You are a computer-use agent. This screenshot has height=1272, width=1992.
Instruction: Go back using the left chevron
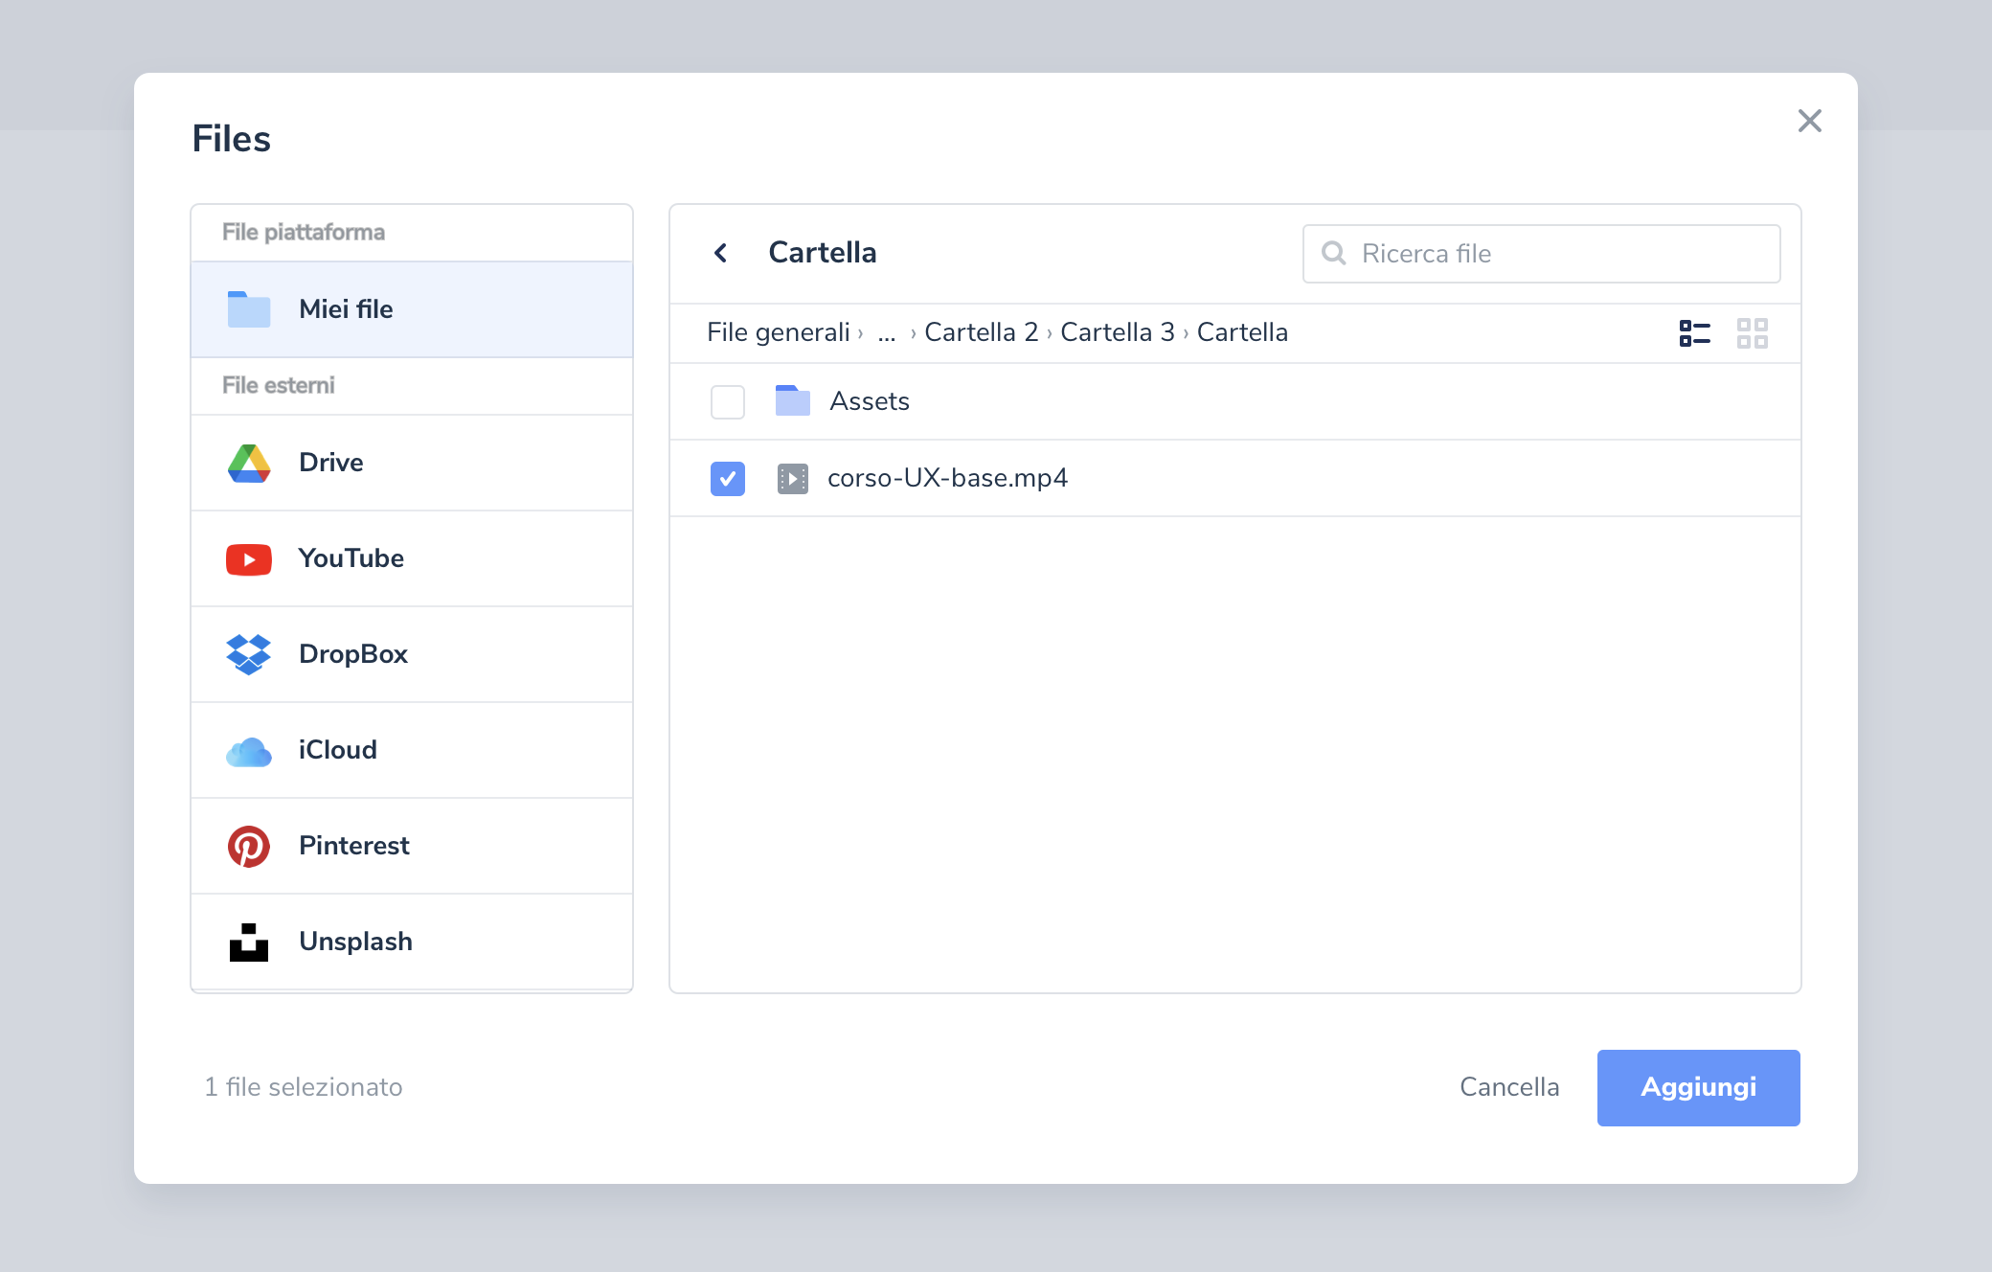721,253
